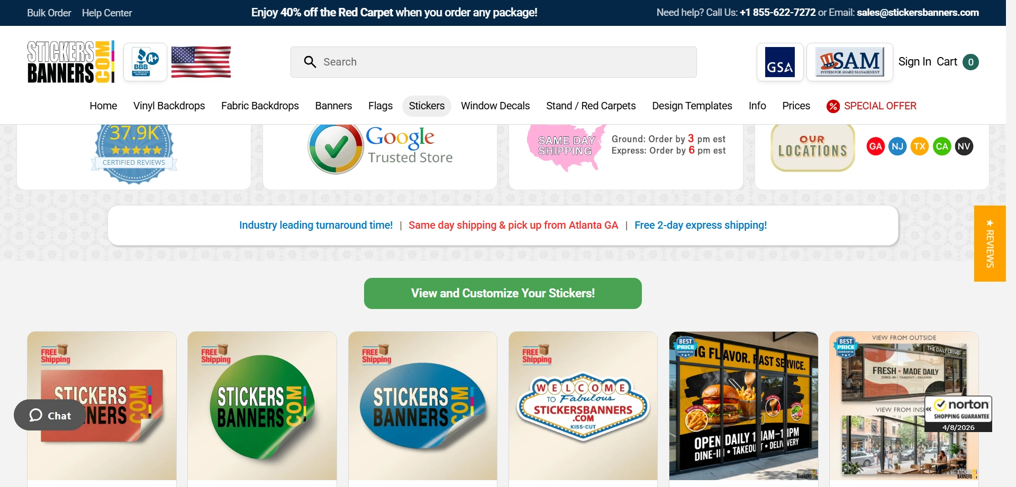Screen dimensions: 1016x487
Task: Select the red GA location circle
Action: coord(876,146)
